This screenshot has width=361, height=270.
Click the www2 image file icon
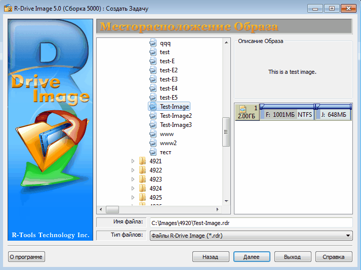153,143
